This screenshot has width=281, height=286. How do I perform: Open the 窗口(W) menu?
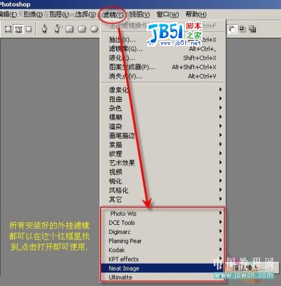[x=167, y=15]
